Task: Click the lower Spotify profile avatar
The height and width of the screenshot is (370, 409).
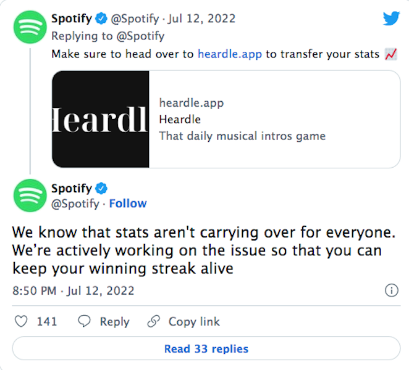Action: point(29,195)
